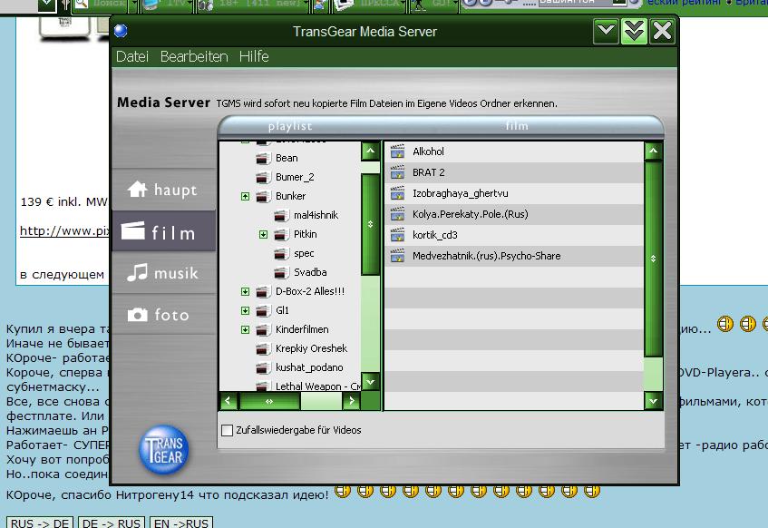The width and height of the screenshot is (768, 528).
Task: Click the BRAT 2 film clip icon
Action: click(x=397, y=172)
